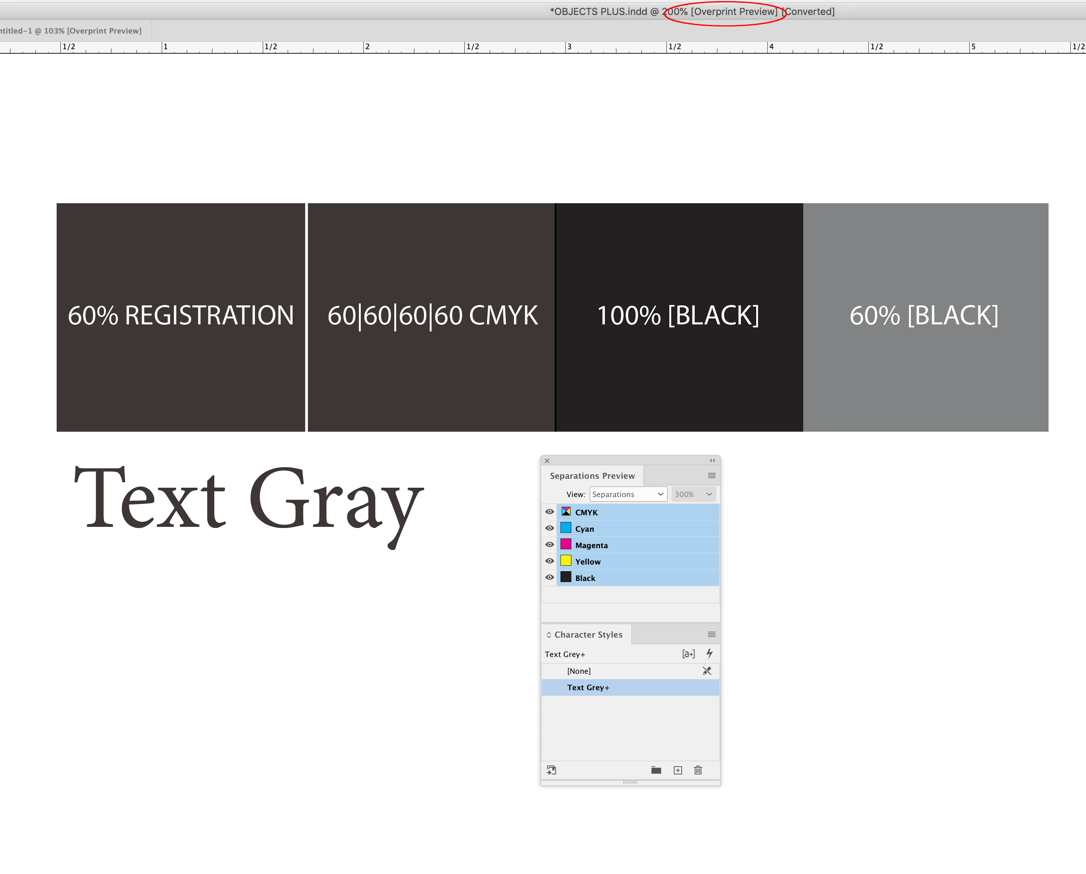Delete the selected style with the trash icon

pyautogui.click(x=698, y=770)
